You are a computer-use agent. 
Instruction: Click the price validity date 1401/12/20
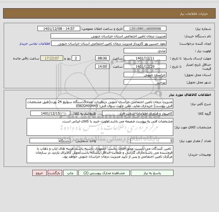(x=145, y=66)
